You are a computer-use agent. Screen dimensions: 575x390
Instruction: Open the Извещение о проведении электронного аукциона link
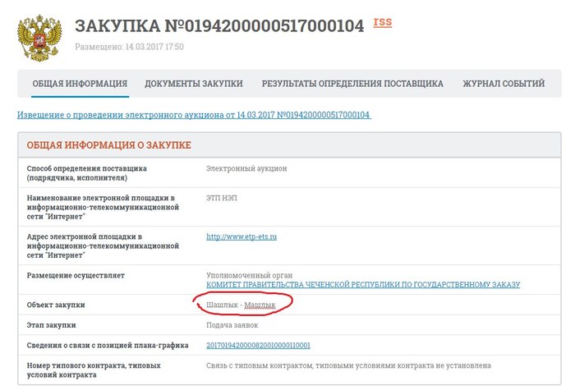[x=194, y=115]
